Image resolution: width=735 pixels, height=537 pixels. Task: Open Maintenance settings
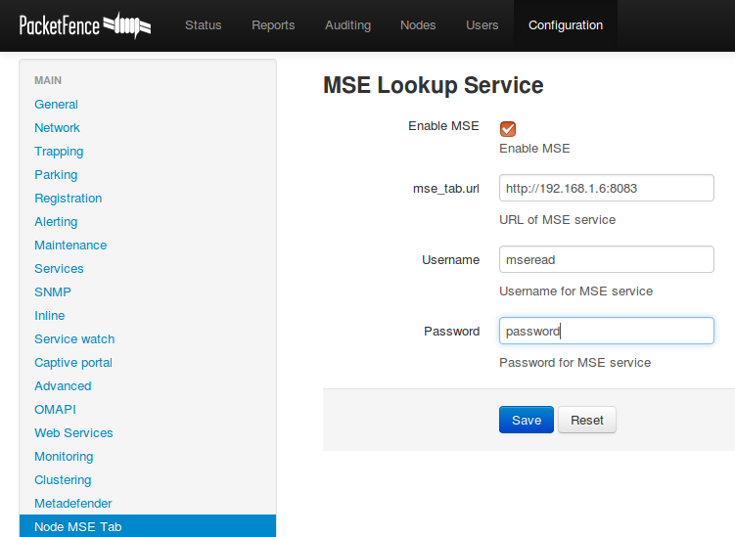[x=70, y=245]
